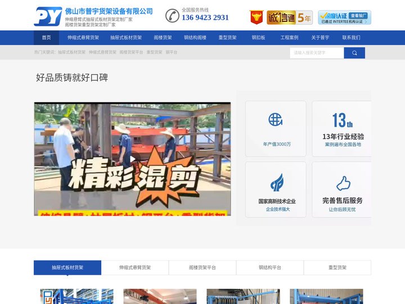Click the 抽屉式板材货架 hot keyword link
The width and height of the screenshot is (405, 304).
72,52
